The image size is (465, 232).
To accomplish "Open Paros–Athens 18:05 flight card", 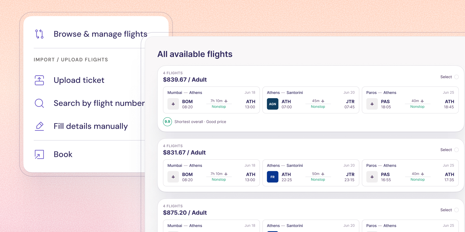I will click(410, 100).
